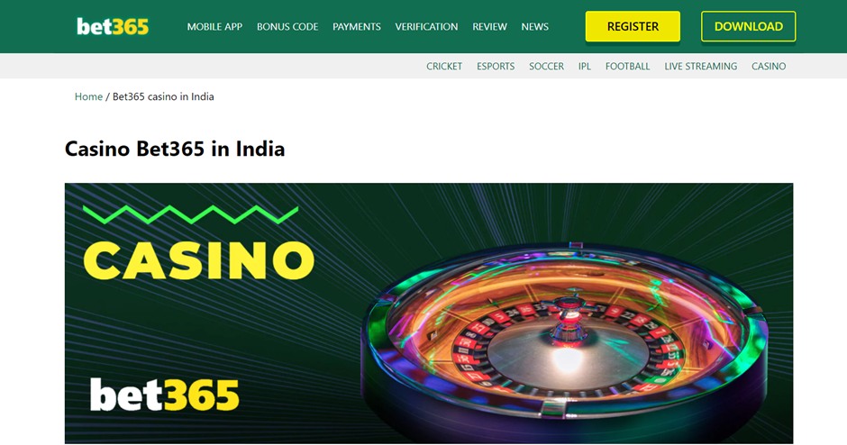Switch to the Cricket category
The image size is (847, 445).
point(444,66)
